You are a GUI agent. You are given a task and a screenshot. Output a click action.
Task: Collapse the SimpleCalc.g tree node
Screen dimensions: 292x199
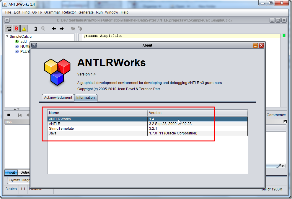(x=7, y=37)
